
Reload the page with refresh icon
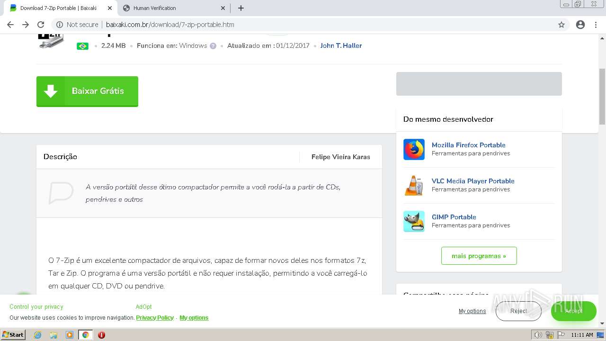click(x=41, y=25)
